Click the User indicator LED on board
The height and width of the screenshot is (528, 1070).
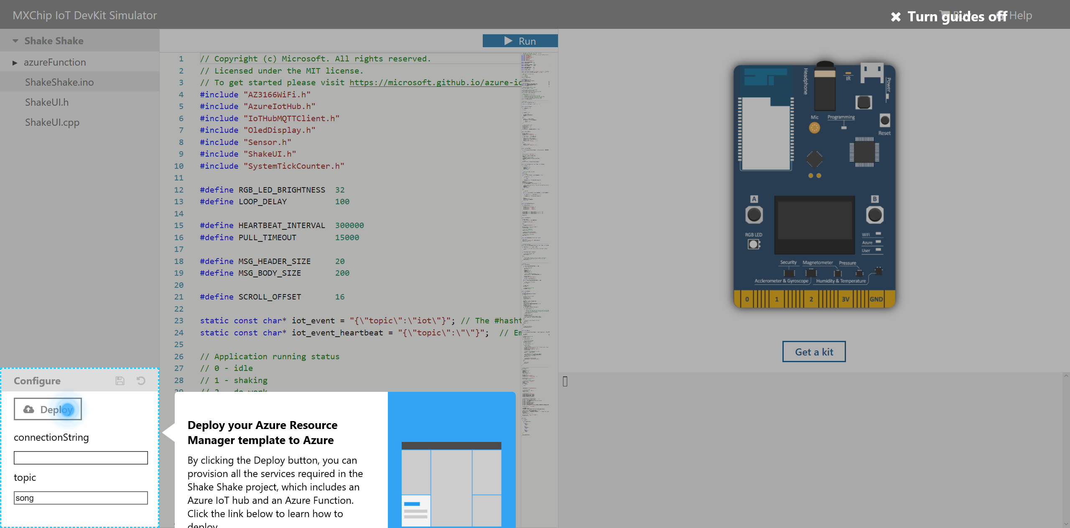(x=878, y=249)
